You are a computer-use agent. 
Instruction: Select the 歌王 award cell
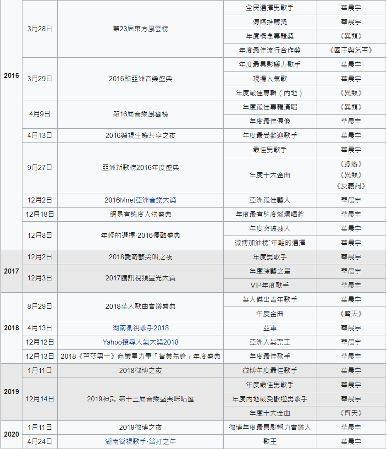pyautogui.click(x=270, y=442)
